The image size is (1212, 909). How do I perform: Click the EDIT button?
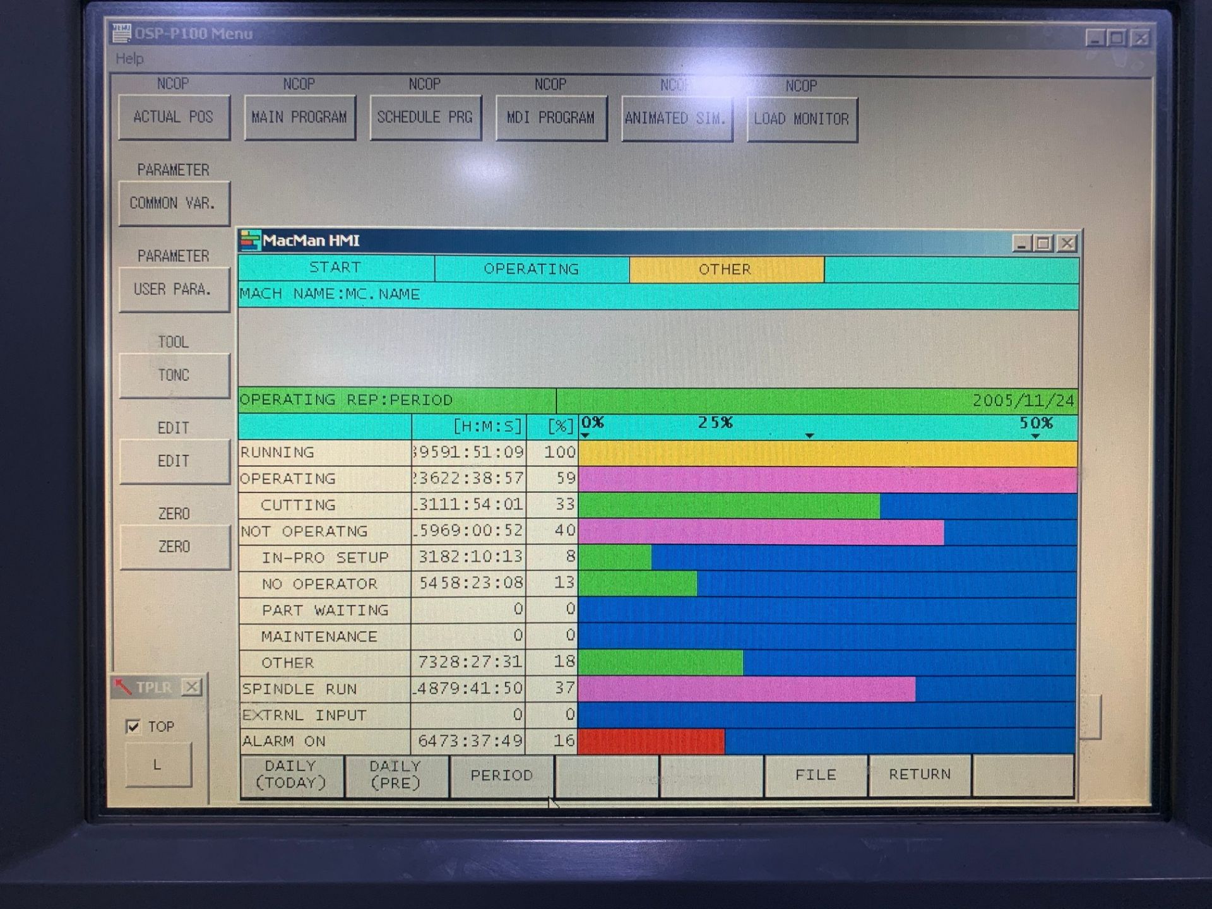pyautogui.click(x=174, y=461)
